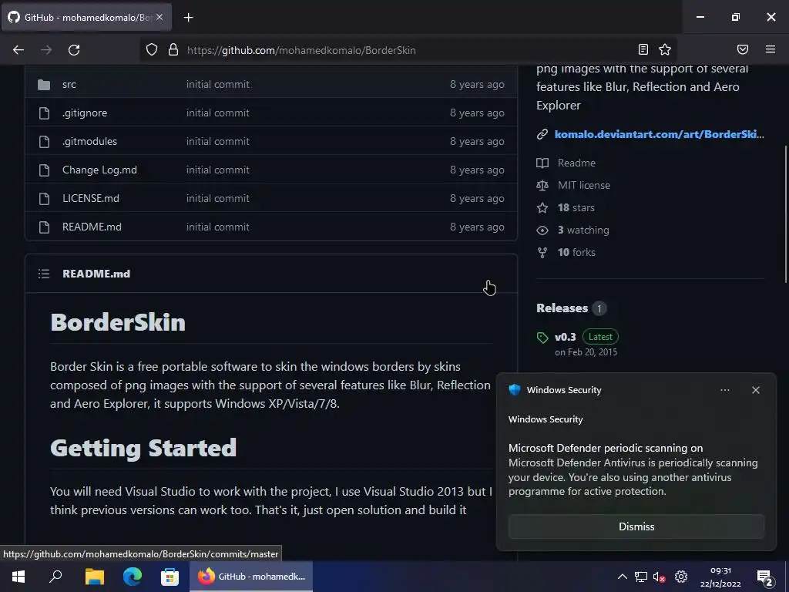
Task: Click the Windows Security shield icon
Action: (x=514, y=390)
